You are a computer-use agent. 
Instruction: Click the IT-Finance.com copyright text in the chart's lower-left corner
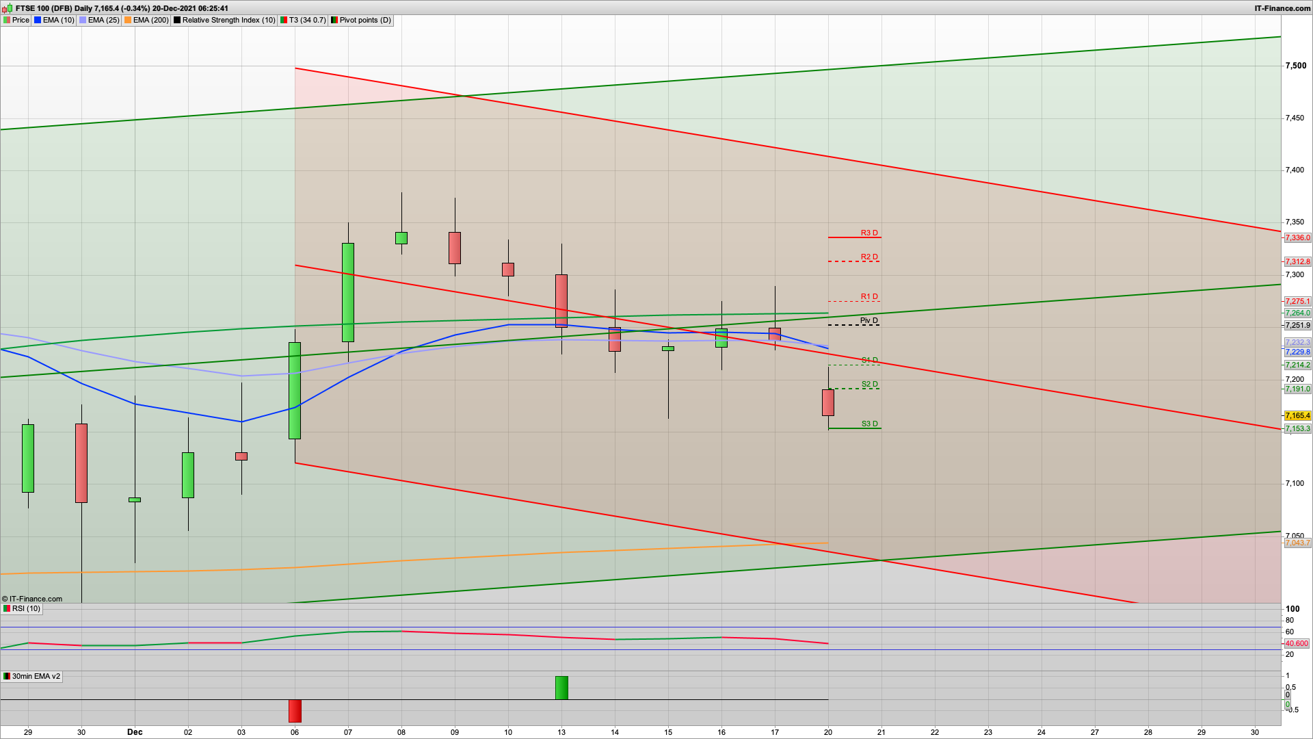tap(32, 599)
